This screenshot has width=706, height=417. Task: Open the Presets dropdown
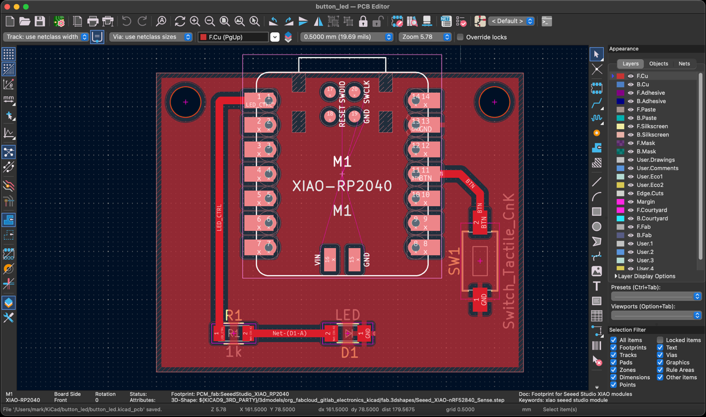point(656,296)
